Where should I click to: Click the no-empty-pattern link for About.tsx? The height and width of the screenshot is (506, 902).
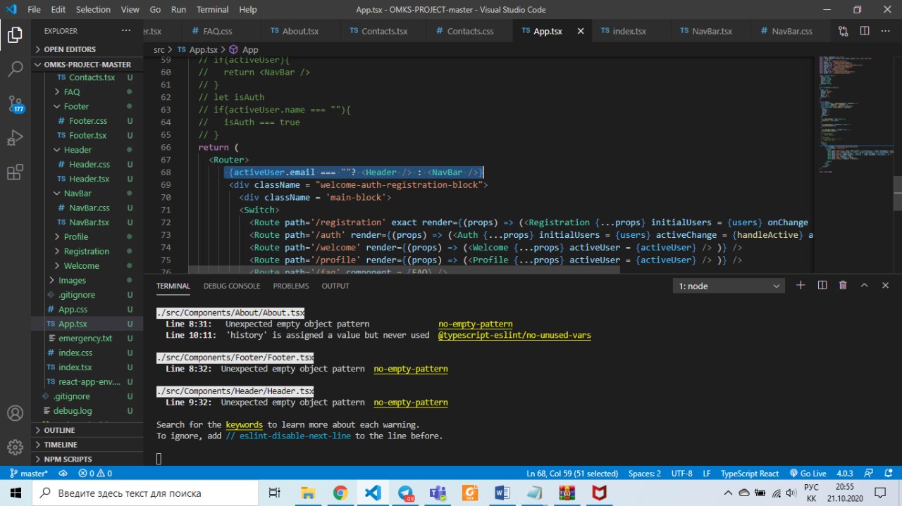coord(475,324)
